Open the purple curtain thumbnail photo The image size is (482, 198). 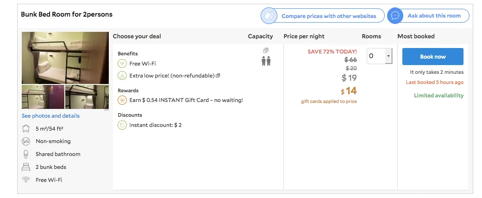[43, 97]
